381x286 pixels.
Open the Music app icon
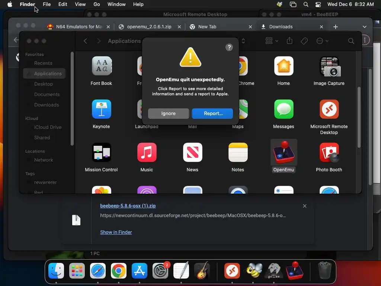[x=147, y=152]
